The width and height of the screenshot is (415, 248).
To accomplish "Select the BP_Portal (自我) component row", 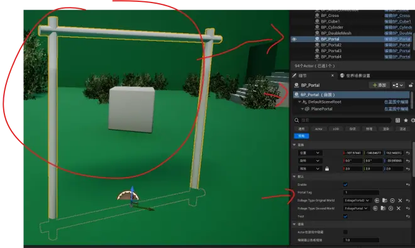I will click(351, 95).
